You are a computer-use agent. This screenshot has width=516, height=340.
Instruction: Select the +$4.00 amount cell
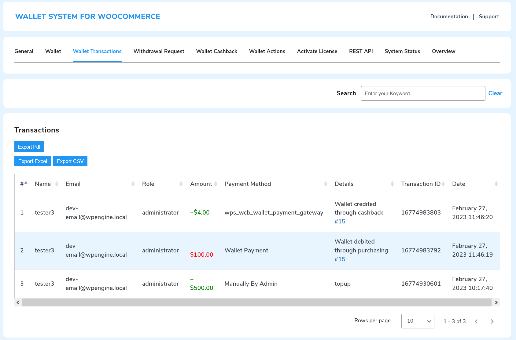point(200,212)
